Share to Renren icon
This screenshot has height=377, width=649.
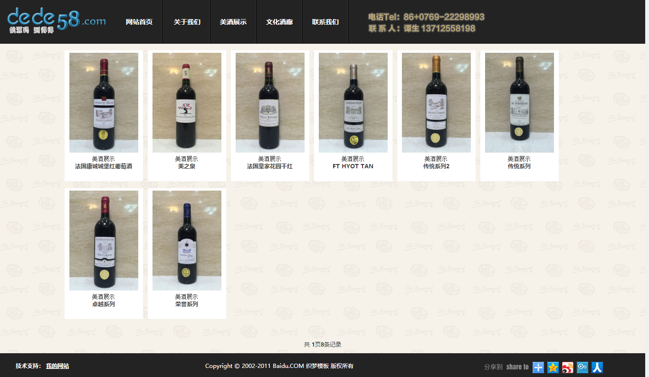click(x=597, y=367)
